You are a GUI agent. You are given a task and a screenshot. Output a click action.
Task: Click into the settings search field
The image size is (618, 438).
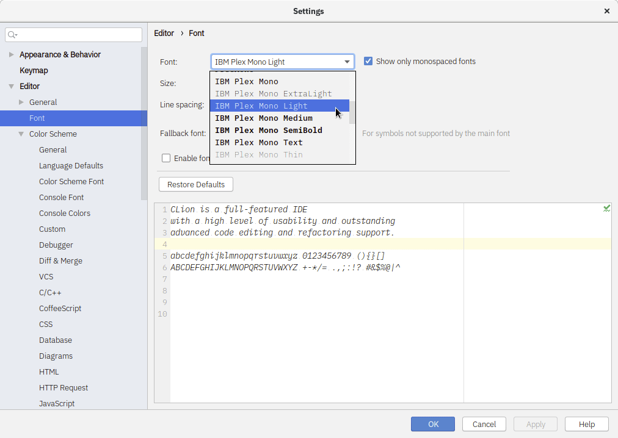[x=79, y=35]
